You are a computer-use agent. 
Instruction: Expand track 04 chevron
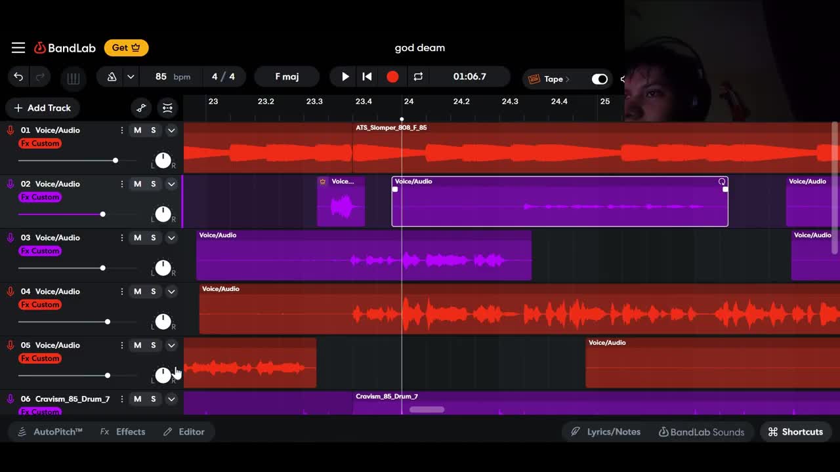coord(171,292)
